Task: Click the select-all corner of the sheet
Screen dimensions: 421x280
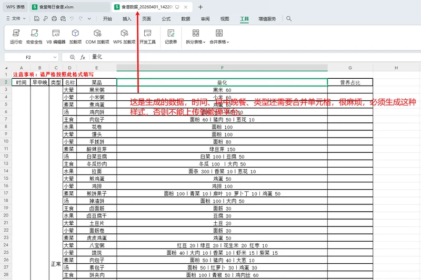Action: tap(6, 68)
